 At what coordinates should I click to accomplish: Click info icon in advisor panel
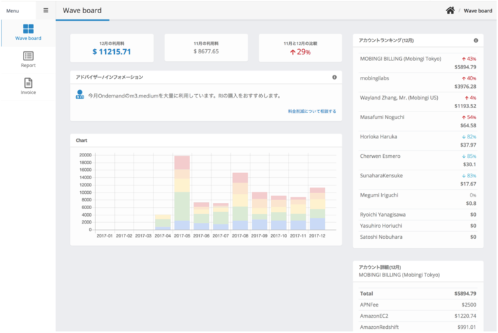click(x=334, y=77)
